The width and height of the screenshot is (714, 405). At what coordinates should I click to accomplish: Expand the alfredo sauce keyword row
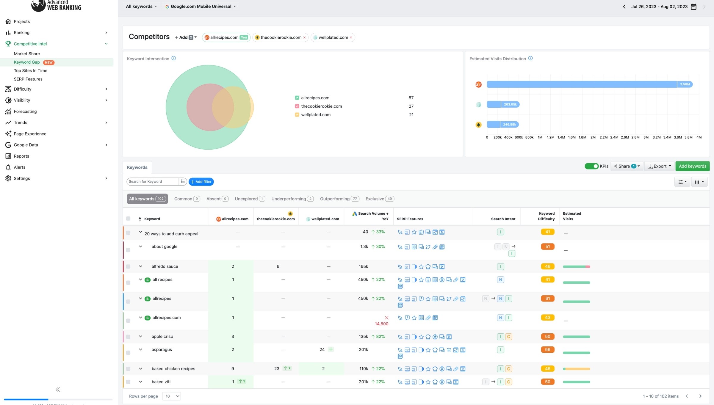140,266
